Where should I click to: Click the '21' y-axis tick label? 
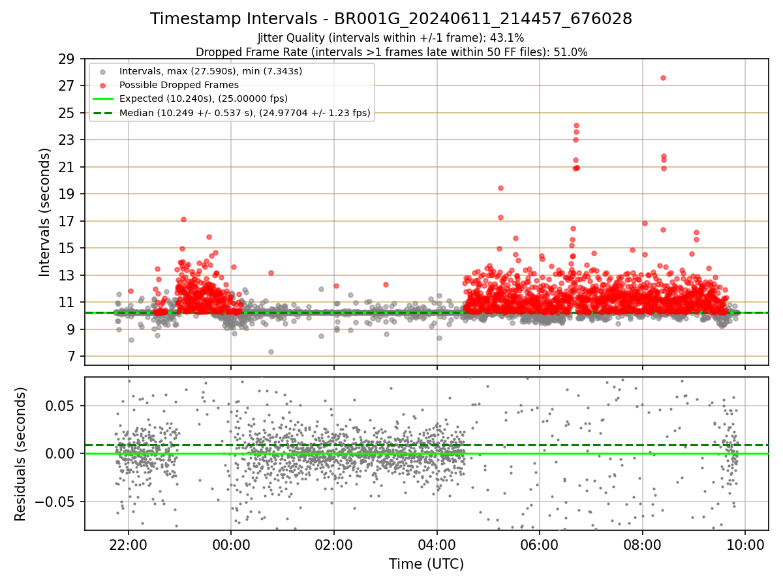[x=67, y=167]
